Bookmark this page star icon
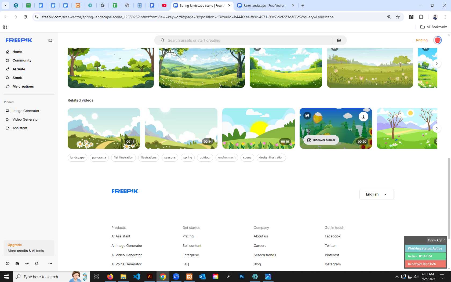The image size is (451, 282). tap(398, 17)
